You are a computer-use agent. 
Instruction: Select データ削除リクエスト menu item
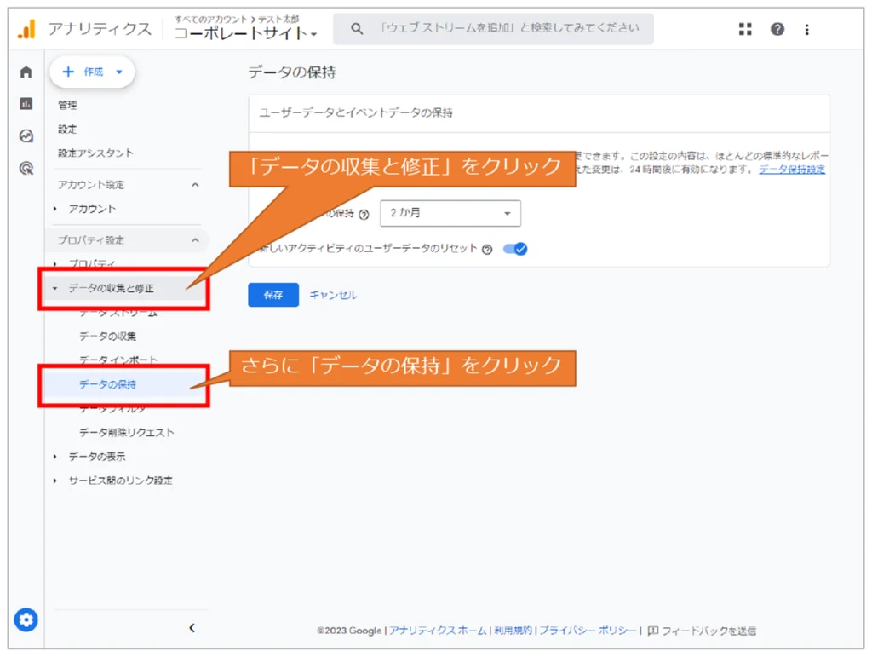click(x=127, y=433)
